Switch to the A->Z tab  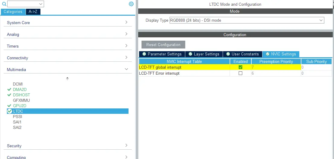(33, 12)
